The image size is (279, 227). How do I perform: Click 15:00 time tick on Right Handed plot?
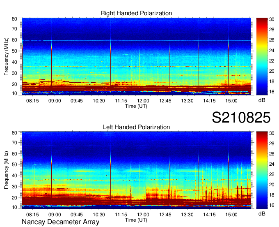231,101
